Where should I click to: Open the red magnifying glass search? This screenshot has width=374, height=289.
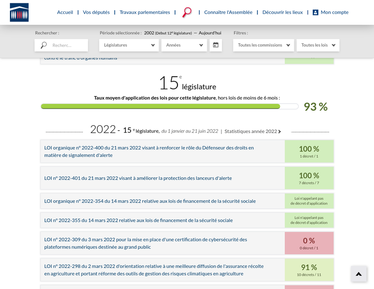(x=187, y=12)
